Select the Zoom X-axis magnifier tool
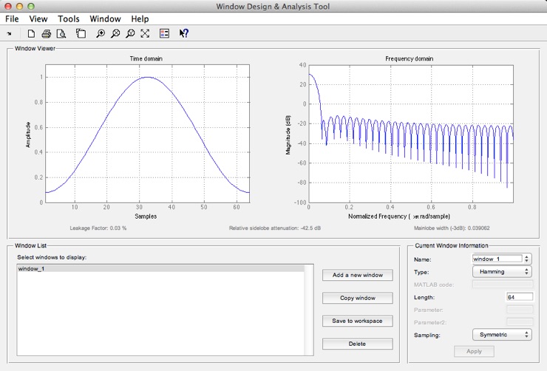 [x=115, y=33]
